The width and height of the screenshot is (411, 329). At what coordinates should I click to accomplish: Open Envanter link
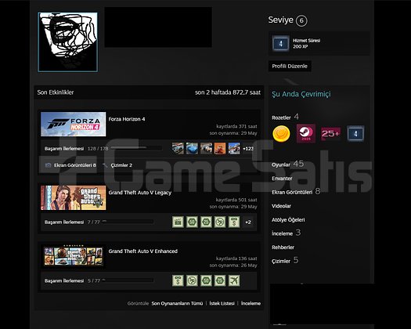pyautogui.click(x=282, y=179)
